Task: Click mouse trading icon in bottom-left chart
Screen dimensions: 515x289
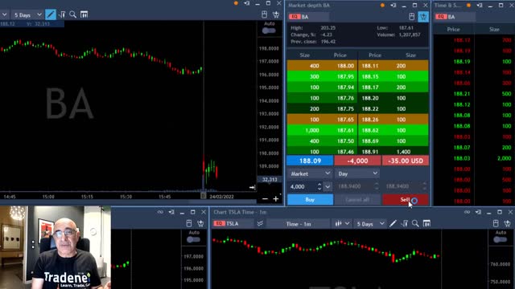Action: 189,223
